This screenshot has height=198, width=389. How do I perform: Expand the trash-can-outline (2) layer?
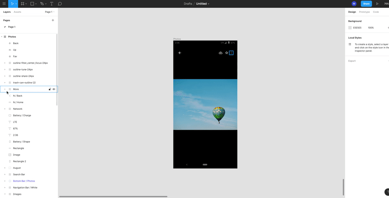5,82
